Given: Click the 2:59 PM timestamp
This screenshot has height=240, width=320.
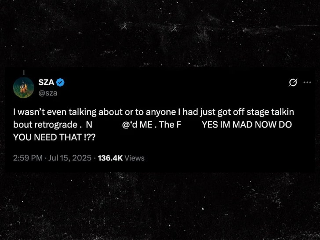Looking at the screenshot, I should (x=28, y=158).
